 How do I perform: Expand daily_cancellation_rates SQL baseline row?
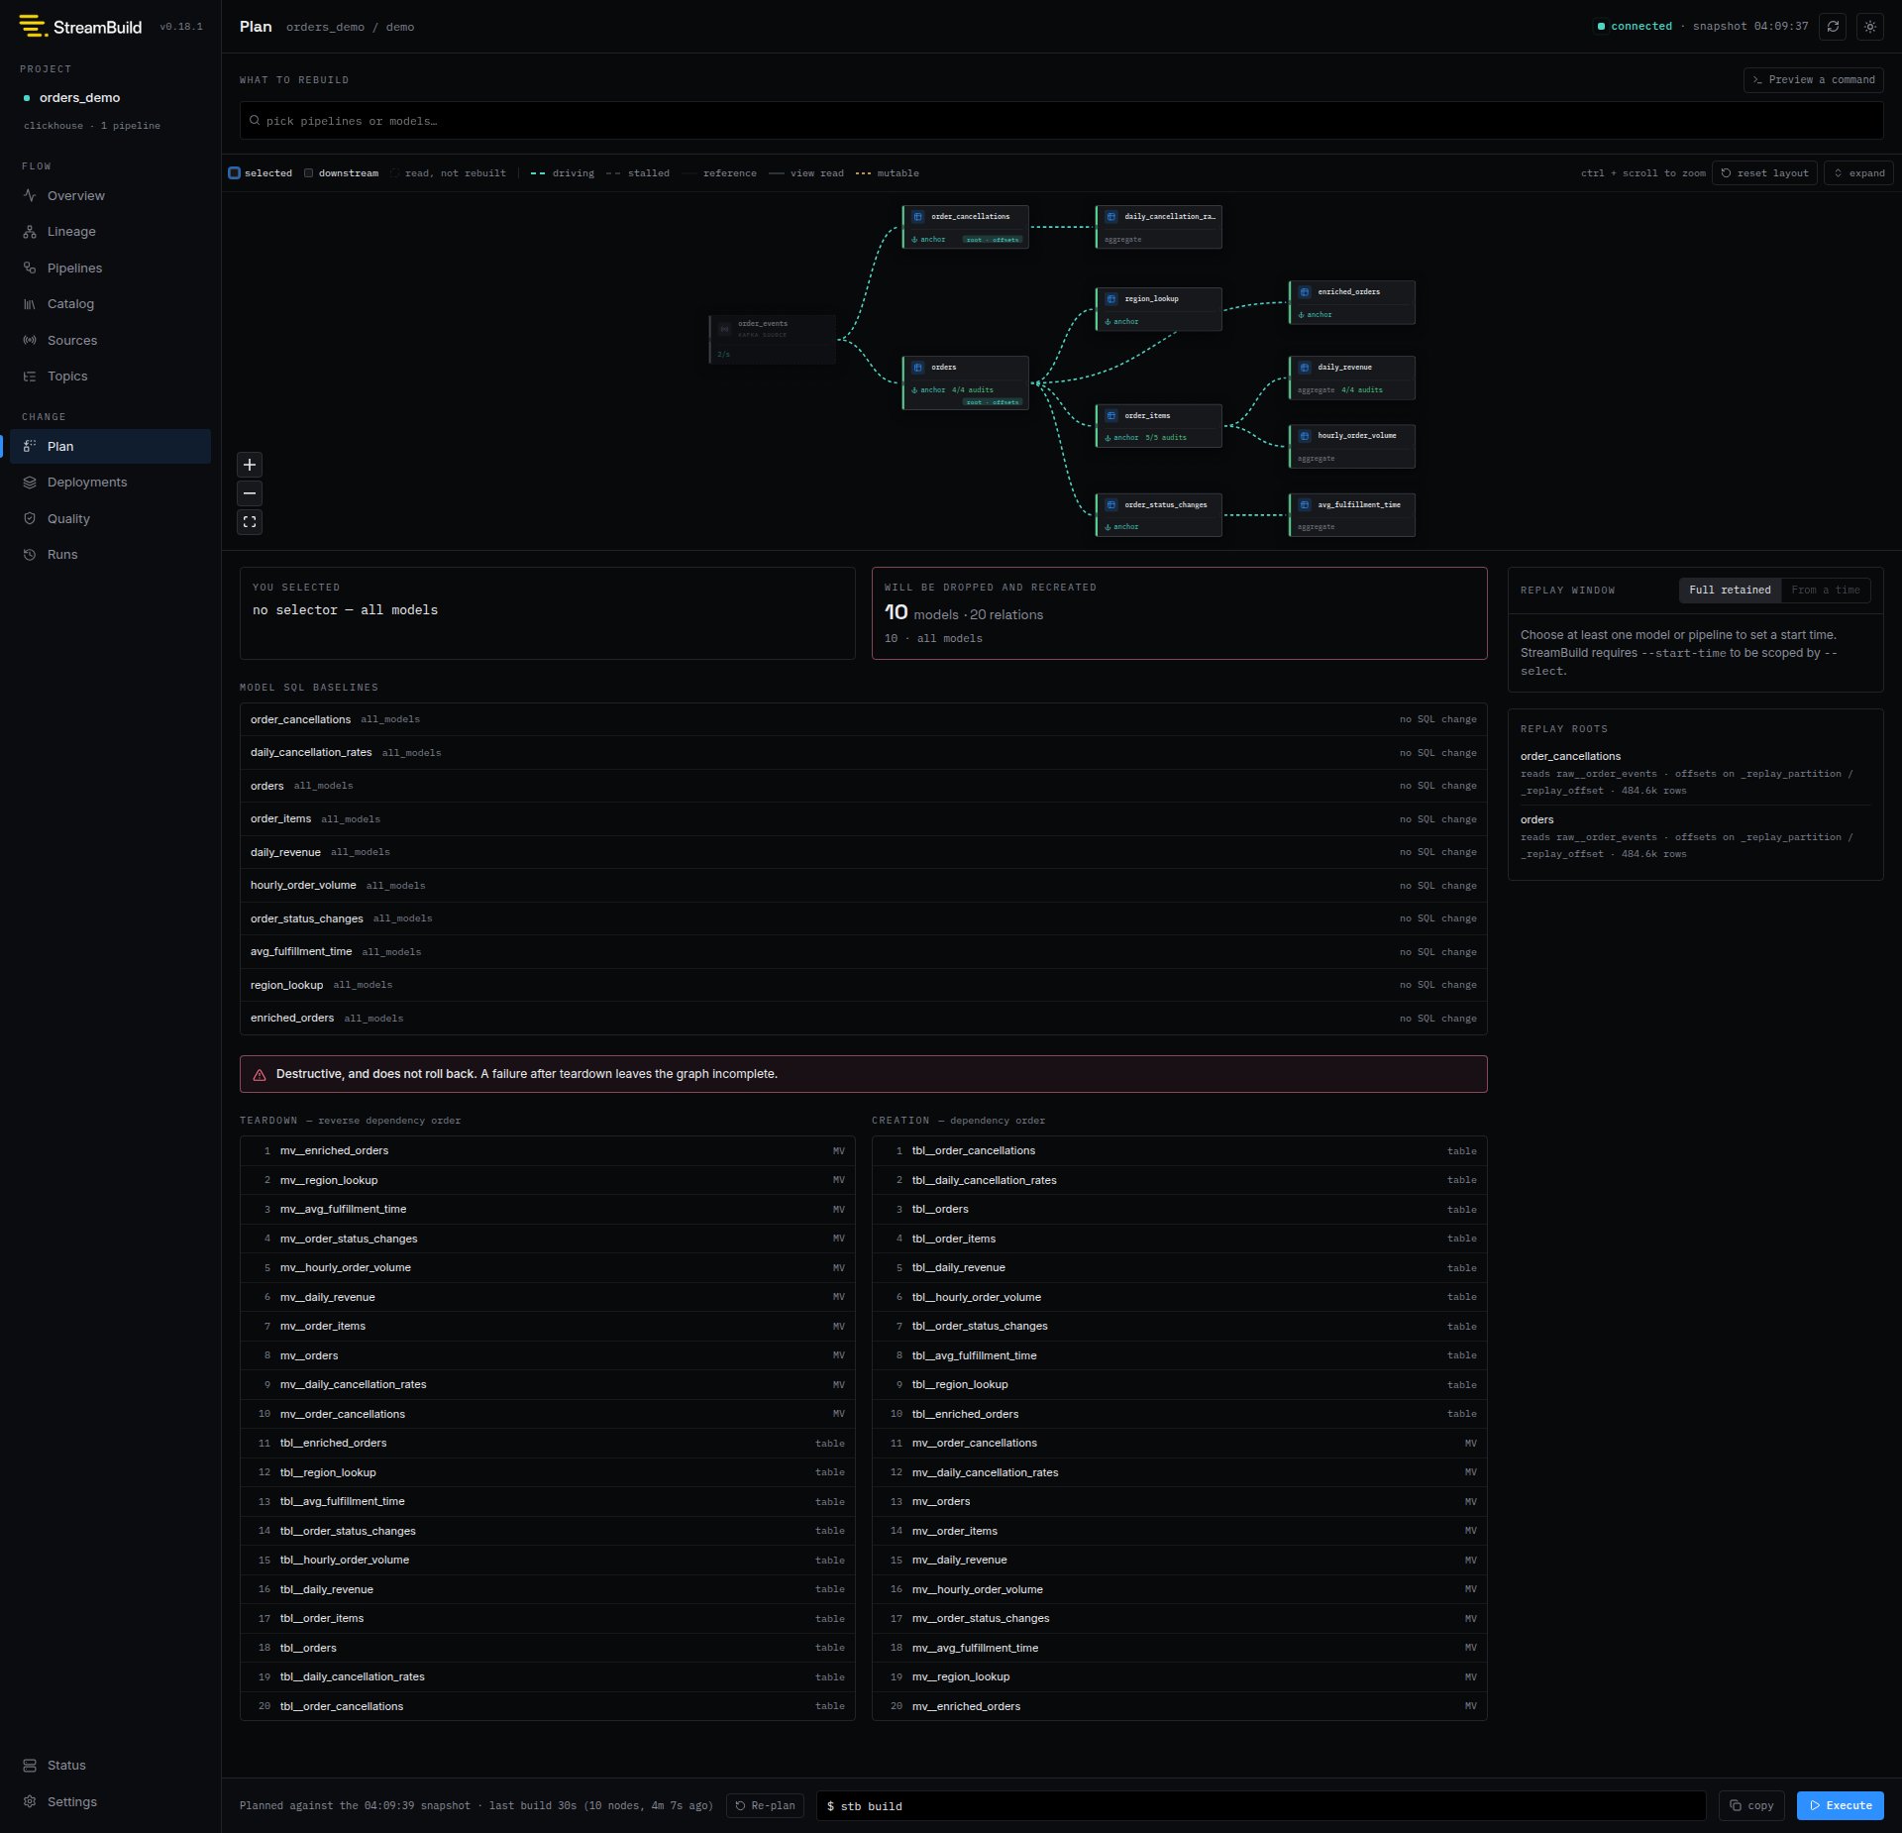(x=863, y=753)
